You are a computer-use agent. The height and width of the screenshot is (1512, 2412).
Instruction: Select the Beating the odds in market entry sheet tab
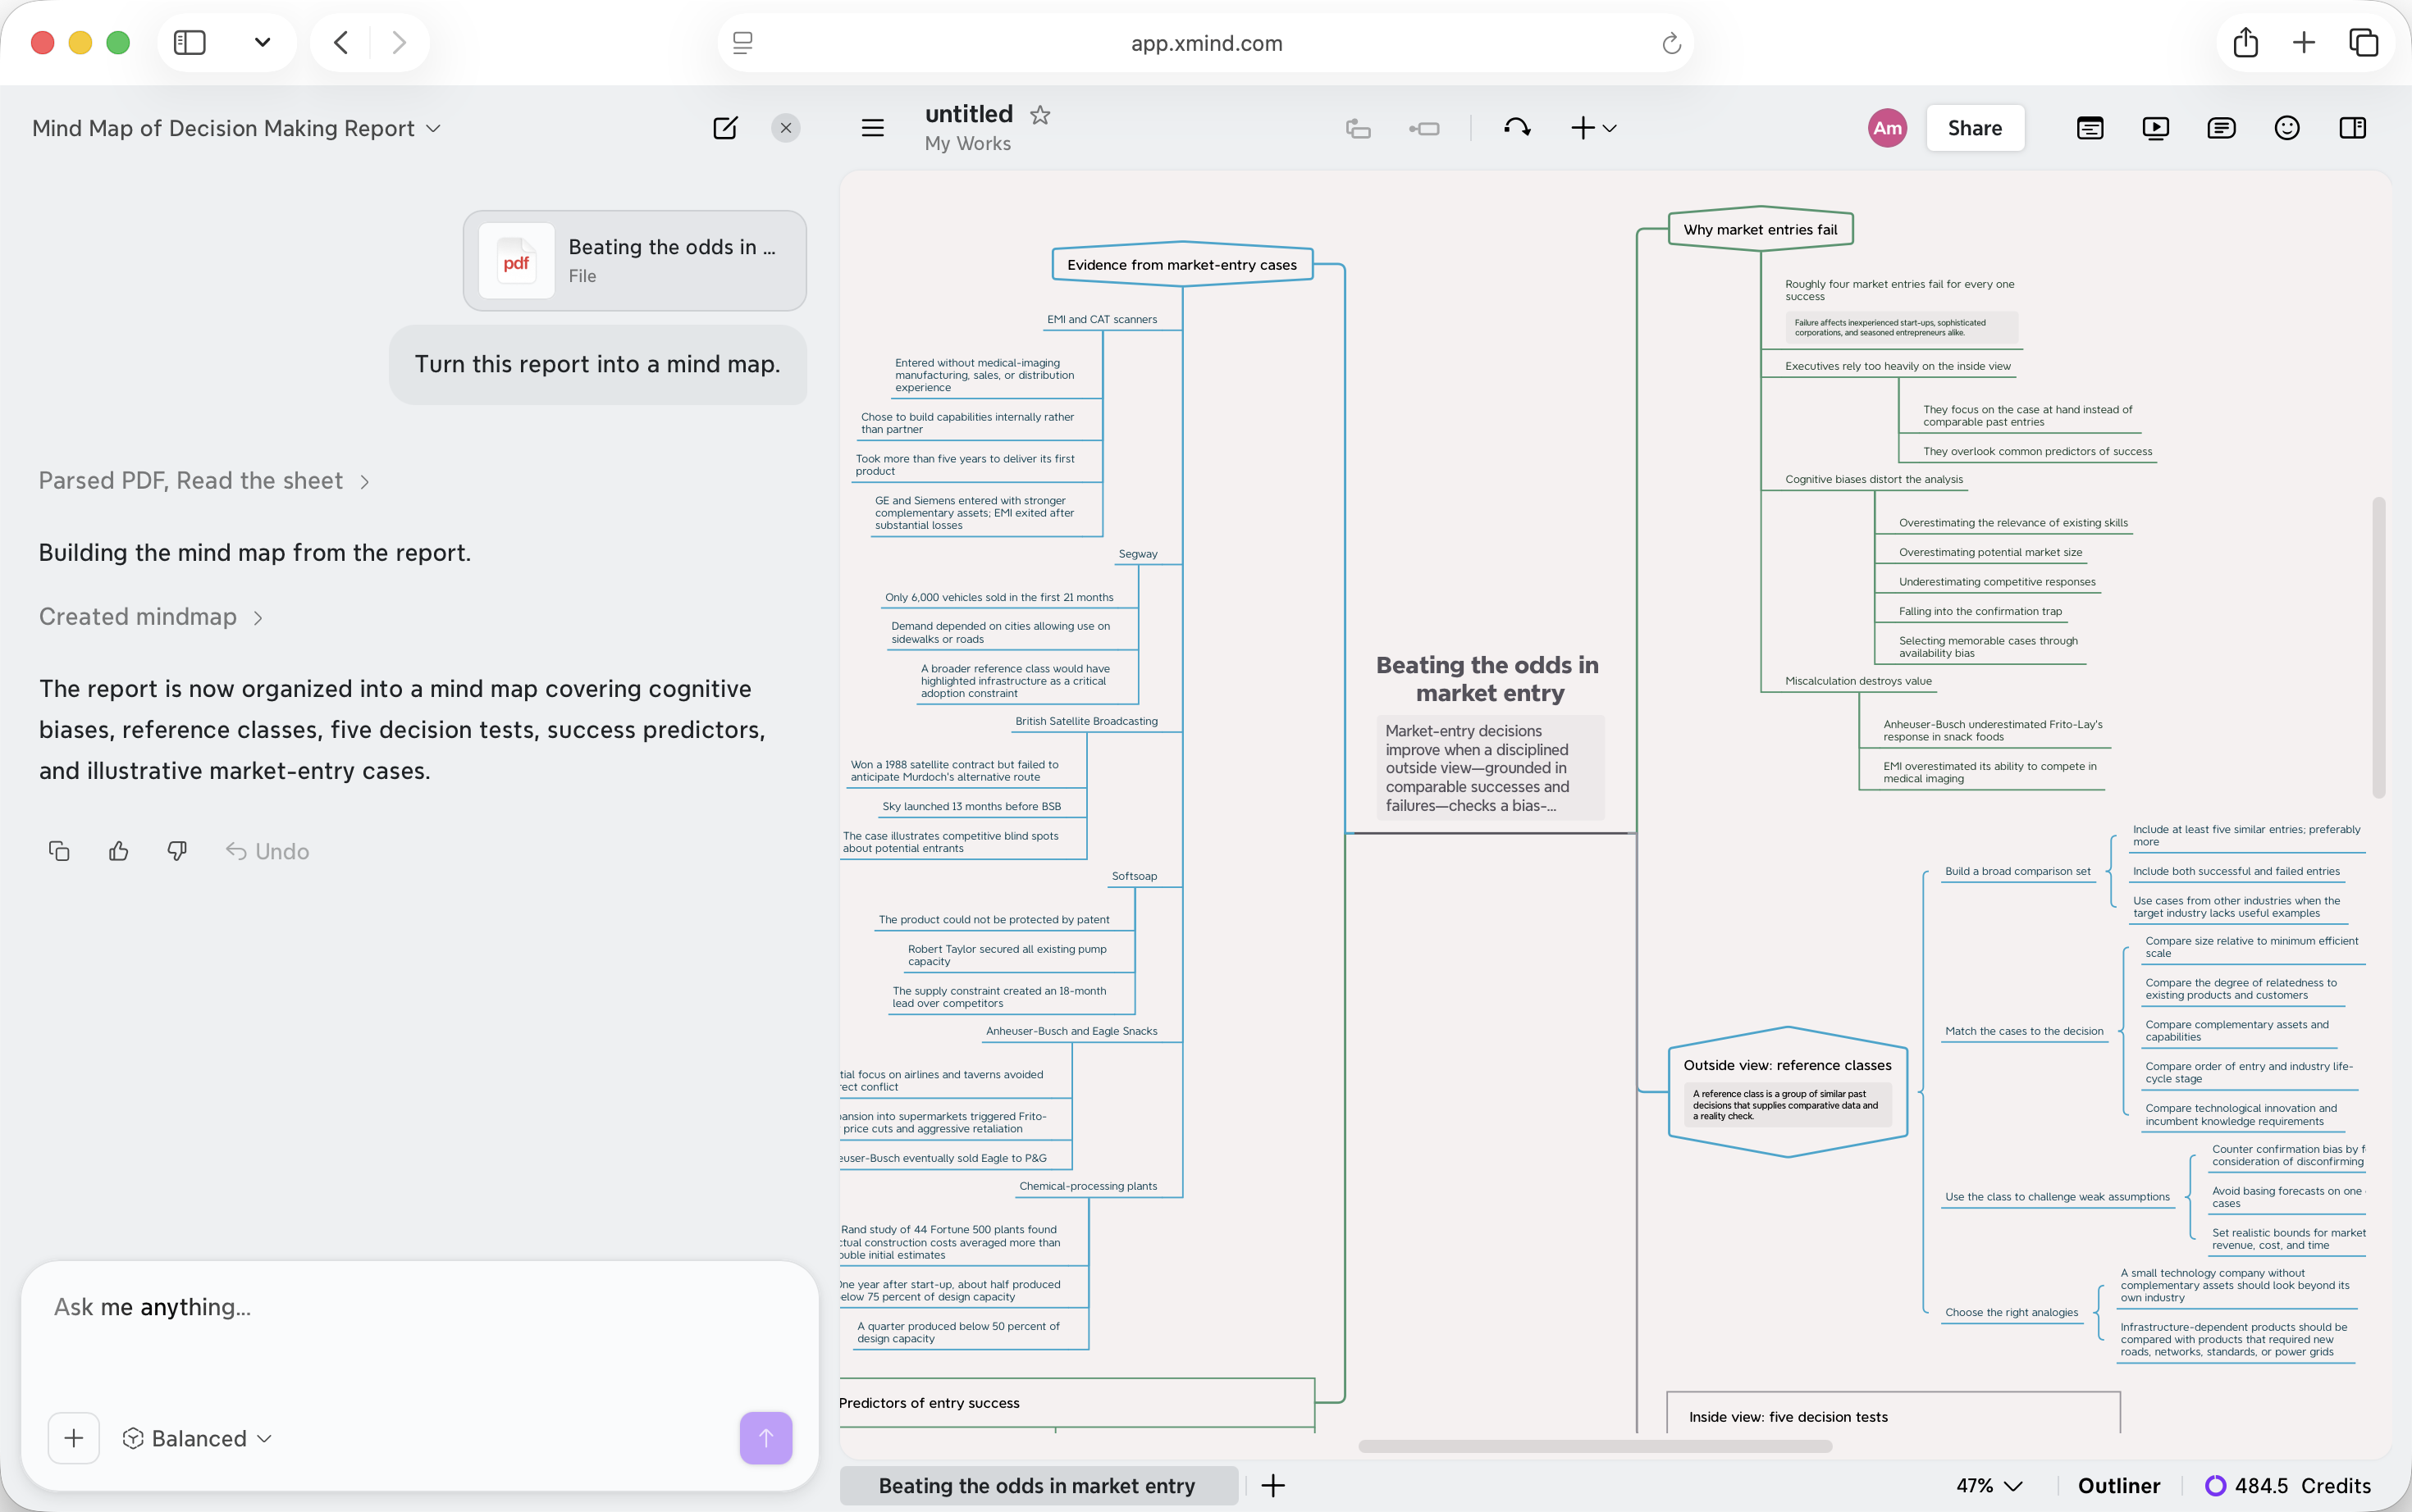point(1038,1485)
